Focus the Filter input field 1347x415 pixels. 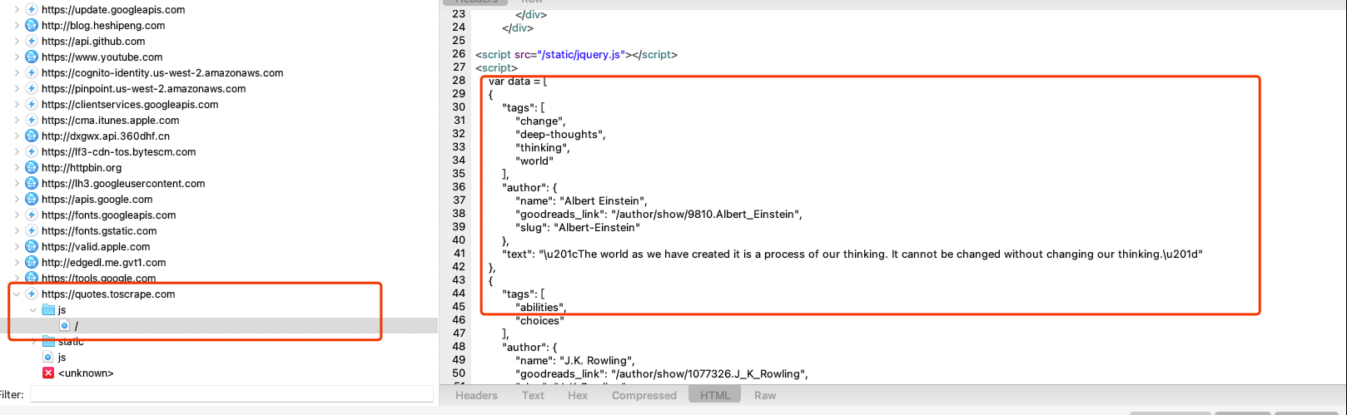(231, 394)
